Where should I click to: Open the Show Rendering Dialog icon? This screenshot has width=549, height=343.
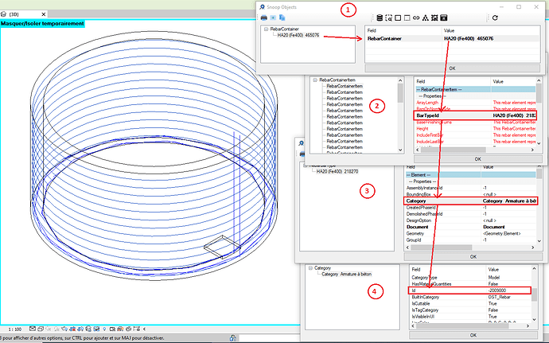coord(64,329)
